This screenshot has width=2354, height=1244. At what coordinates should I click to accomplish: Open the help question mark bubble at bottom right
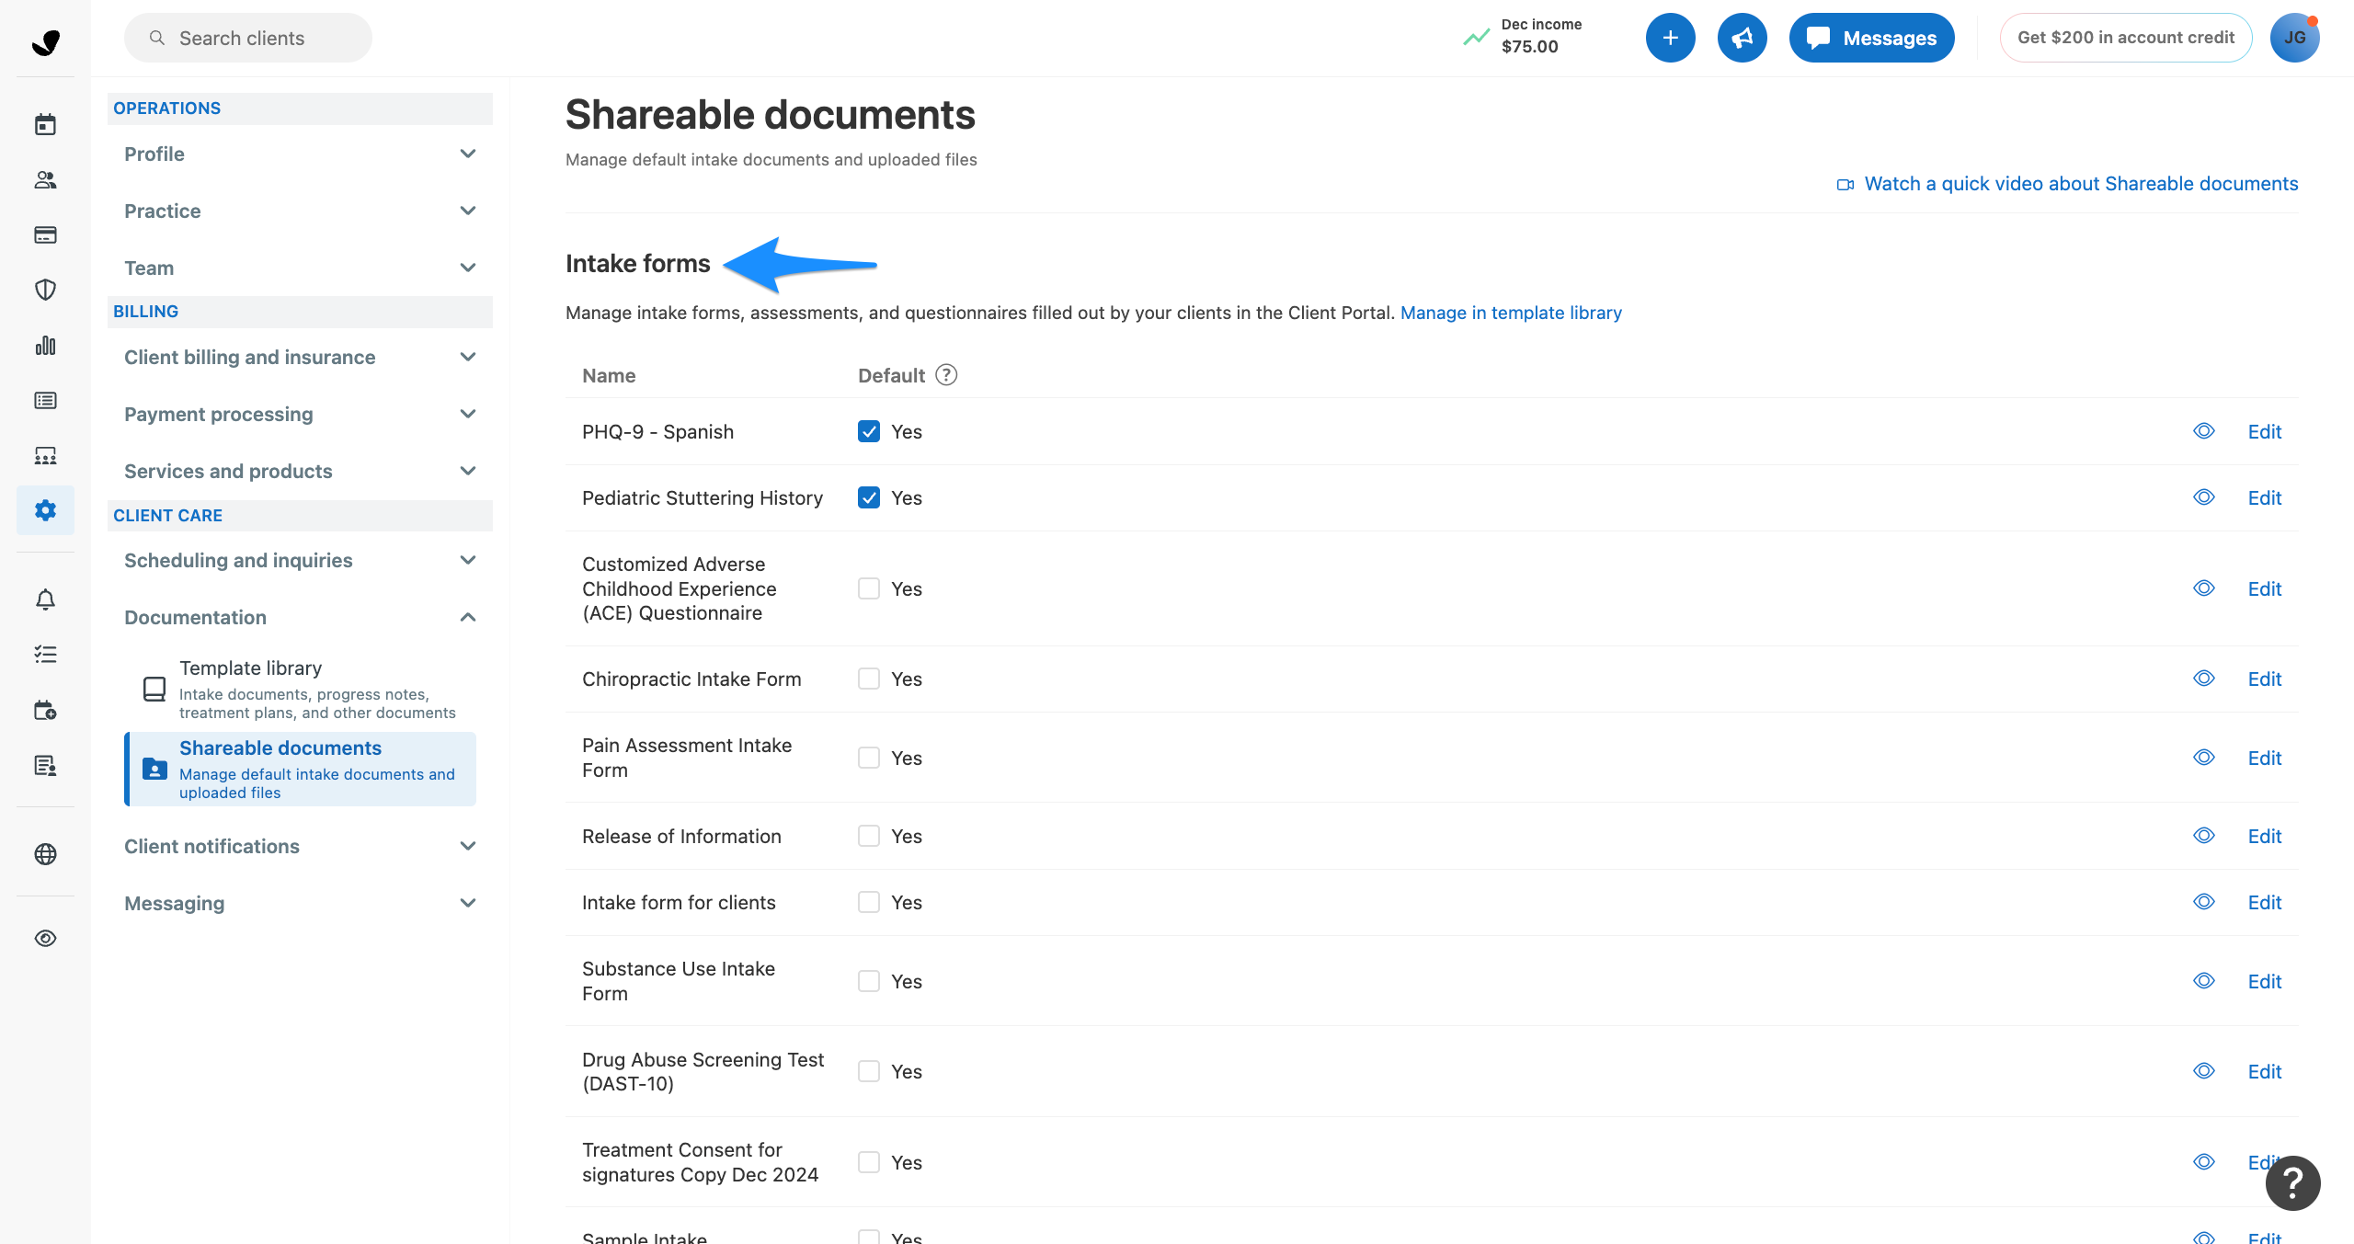click(2292, 1182)
